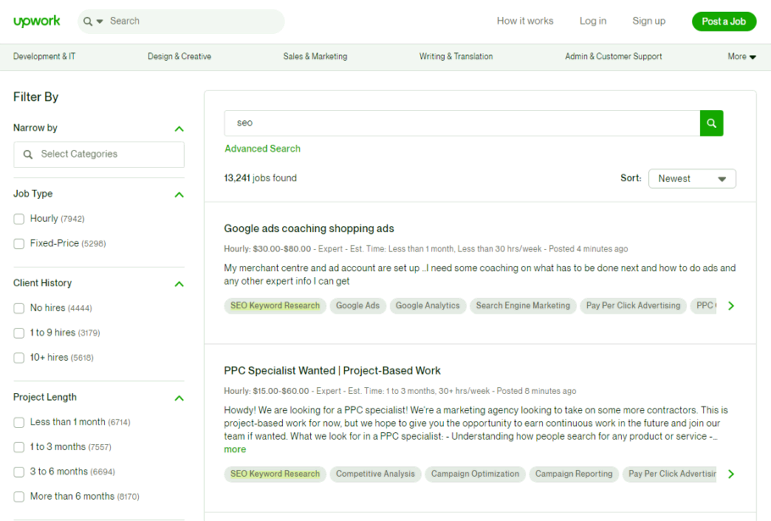The width and height of the screenshot is (771, 521).
Task: Click the Search Engine Marketing skill tag
Action: [x=523, y=306]
